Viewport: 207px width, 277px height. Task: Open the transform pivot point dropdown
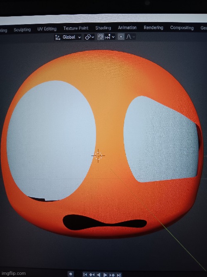(89, 37)
